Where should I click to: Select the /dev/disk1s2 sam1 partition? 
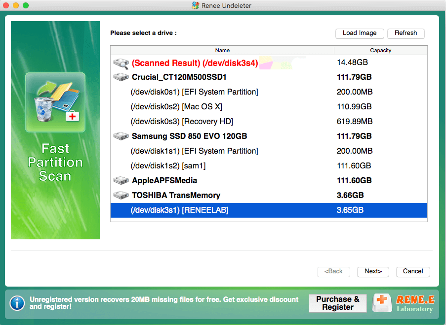269,165
